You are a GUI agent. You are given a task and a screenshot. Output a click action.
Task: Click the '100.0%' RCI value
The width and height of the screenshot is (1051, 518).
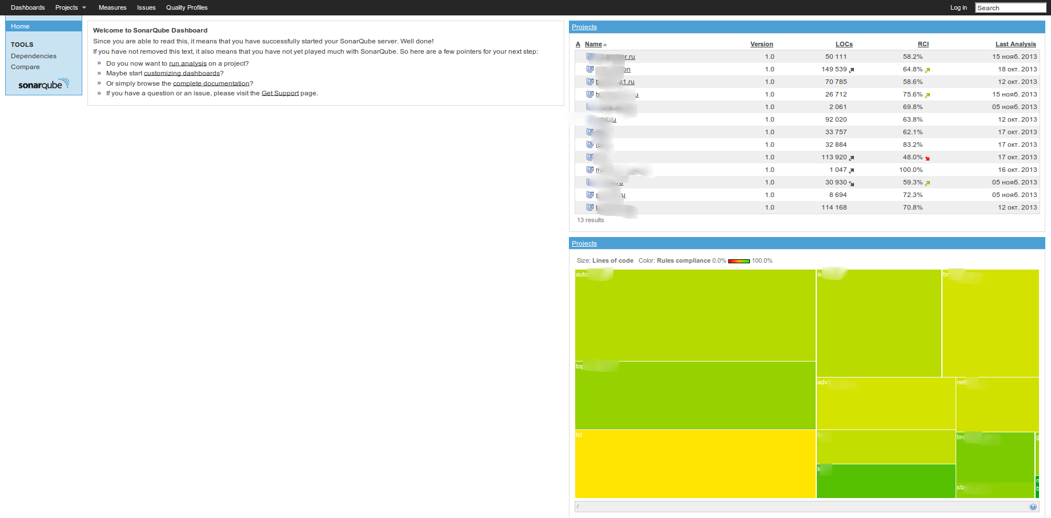click(911, 170)
